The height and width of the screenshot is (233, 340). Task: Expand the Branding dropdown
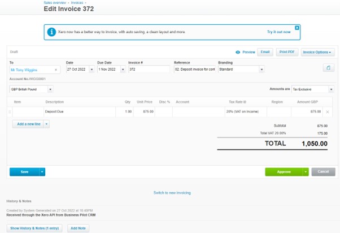(x=261, y=70)
